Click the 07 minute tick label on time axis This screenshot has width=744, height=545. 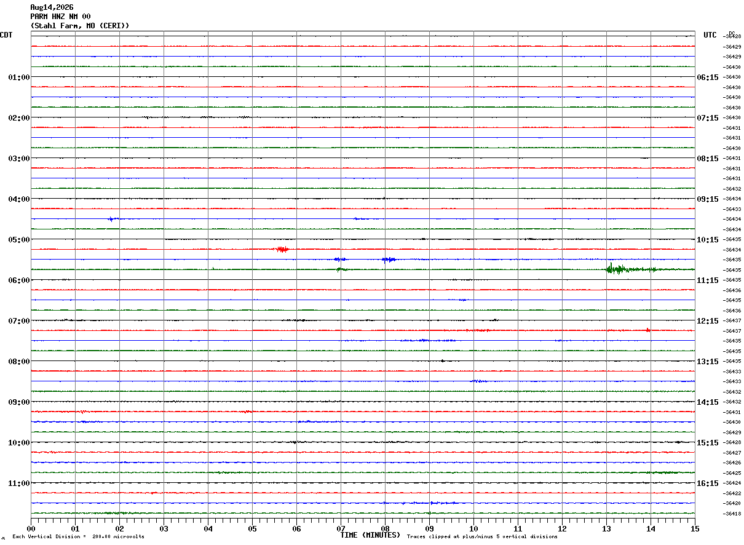coord(341,528)
